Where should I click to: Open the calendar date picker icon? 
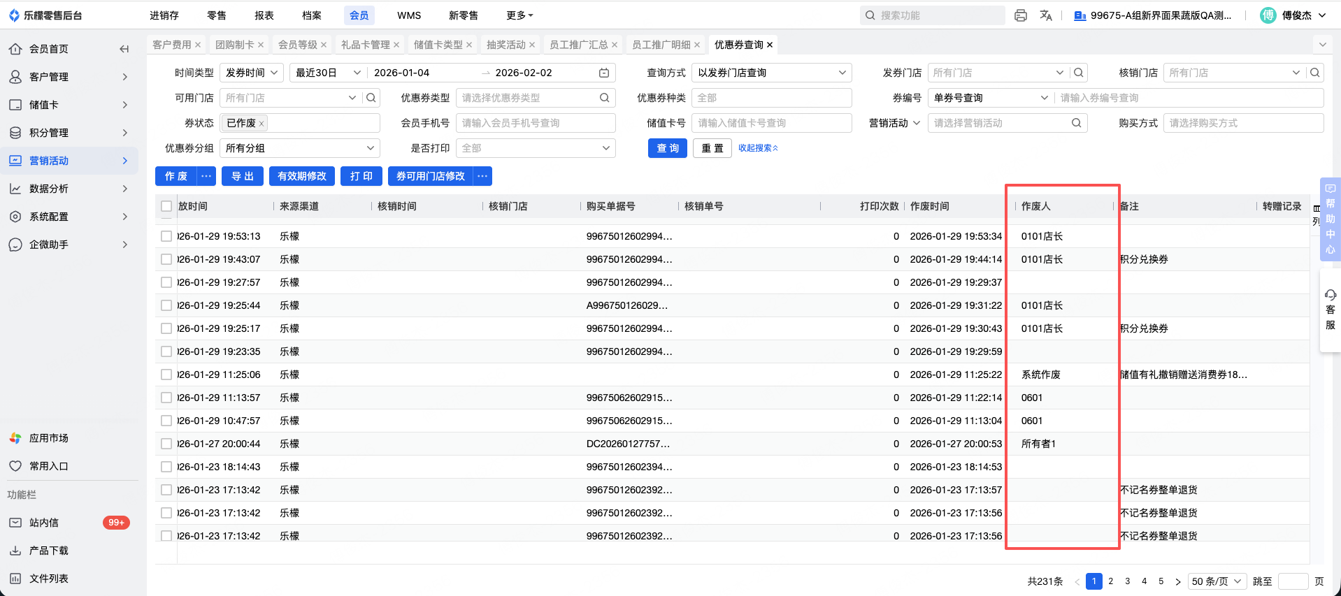(604, 73)
